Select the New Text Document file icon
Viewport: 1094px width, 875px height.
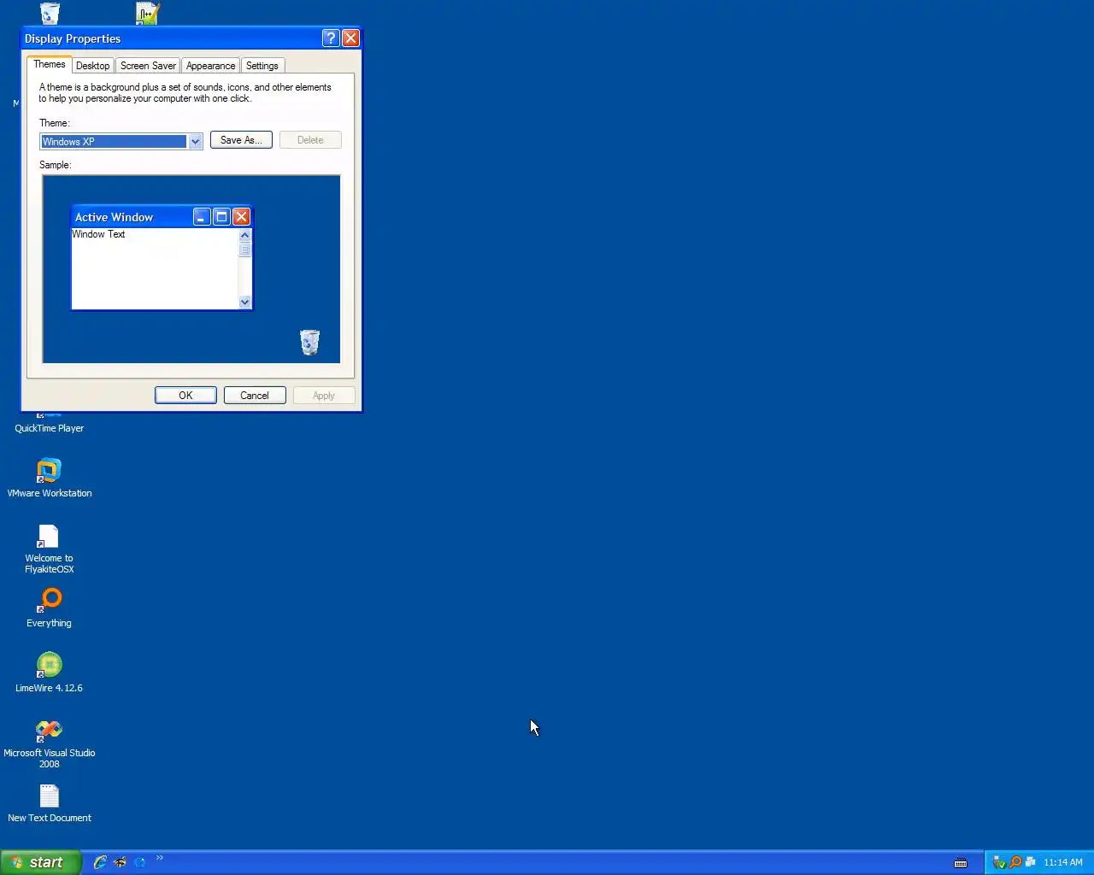pyautogui.click(x=50, y=796)
